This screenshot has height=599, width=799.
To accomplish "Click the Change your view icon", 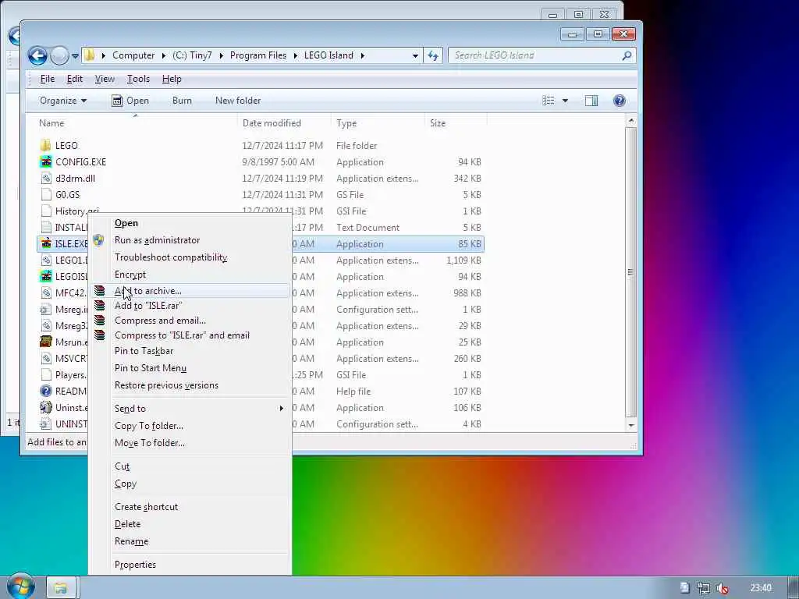I will (x=549, y=101).
